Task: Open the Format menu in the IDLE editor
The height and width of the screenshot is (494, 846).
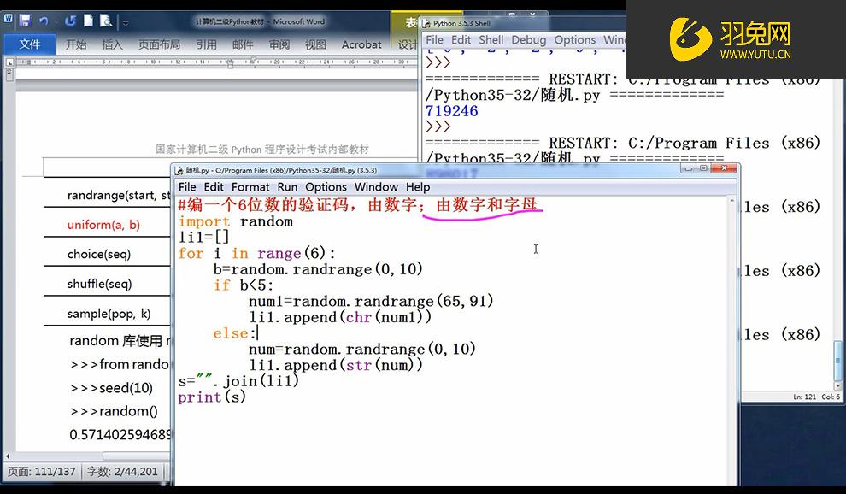Action: pyautogui.click(x=250, y=186)
